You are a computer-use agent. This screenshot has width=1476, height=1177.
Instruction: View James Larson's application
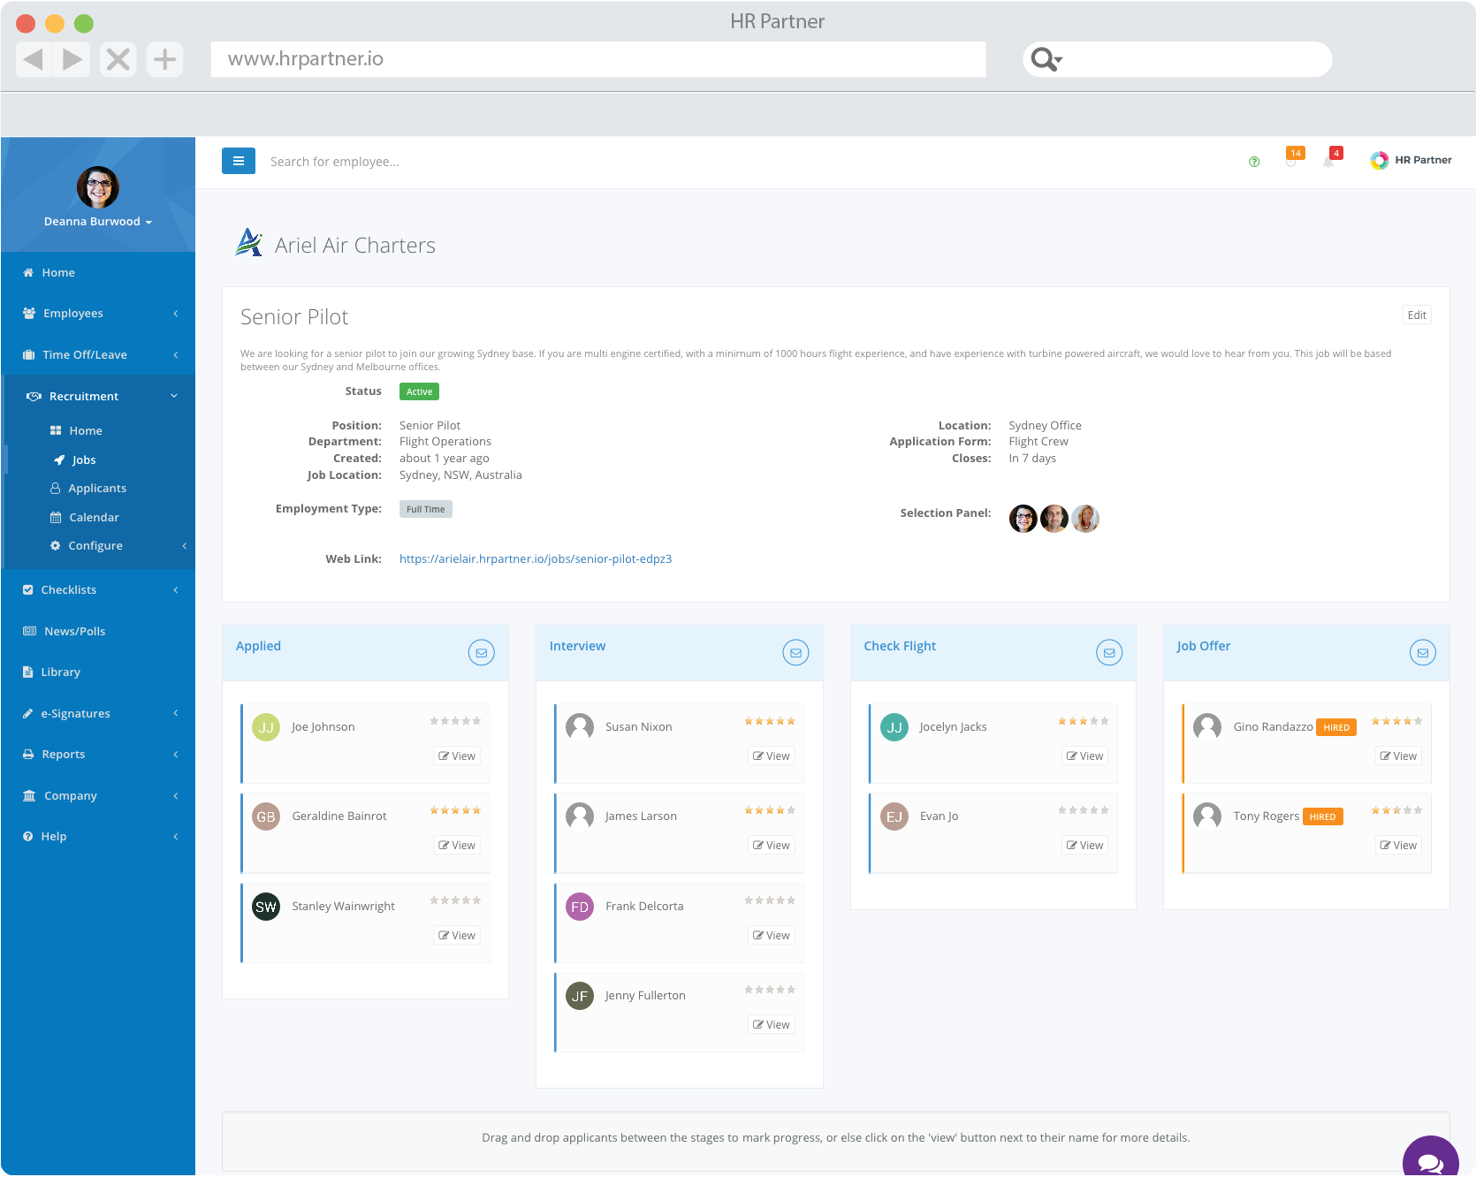pos(772,846)
